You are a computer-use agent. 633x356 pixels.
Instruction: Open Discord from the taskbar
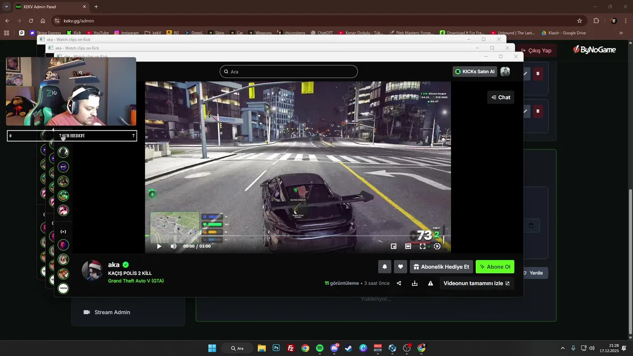click(x=334, y=348)
